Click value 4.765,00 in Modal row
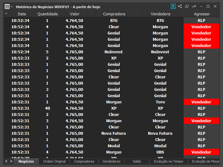 [74, 146]
